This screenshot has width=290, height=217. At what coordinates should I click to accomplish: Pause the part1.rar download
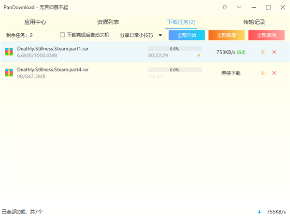(263, 52)
